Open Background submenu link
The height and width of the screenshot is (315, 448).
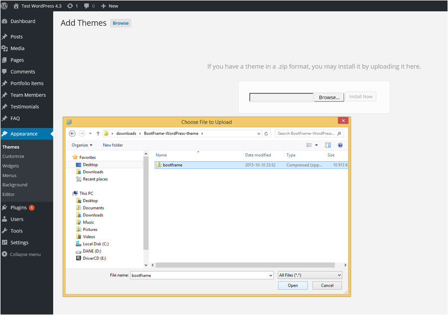click(x=15, y=185)
